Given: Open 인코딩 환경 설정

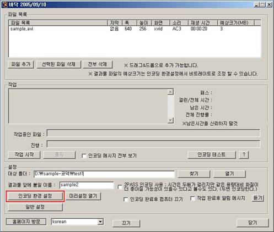Looking at the screenshot, I should [35, 196].
